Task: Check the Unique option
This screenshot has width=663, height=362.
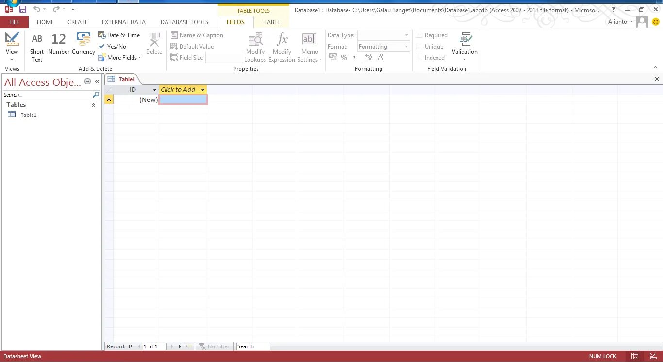Action: [418, 46]
